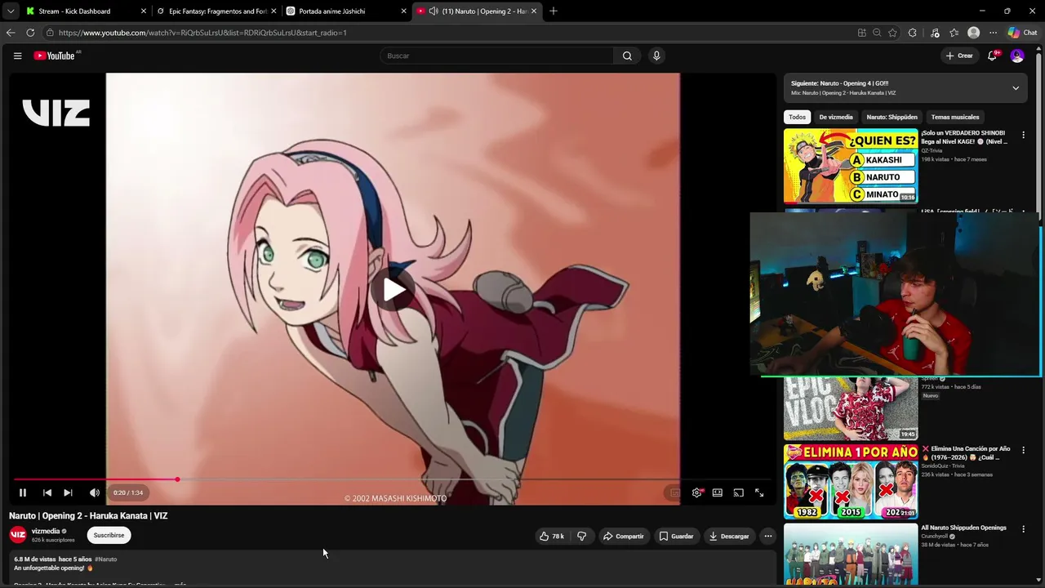Open the Elimina 1 por año thumbnail
The height and width of the screenshot is (588, 1045).
pos(851,482)
